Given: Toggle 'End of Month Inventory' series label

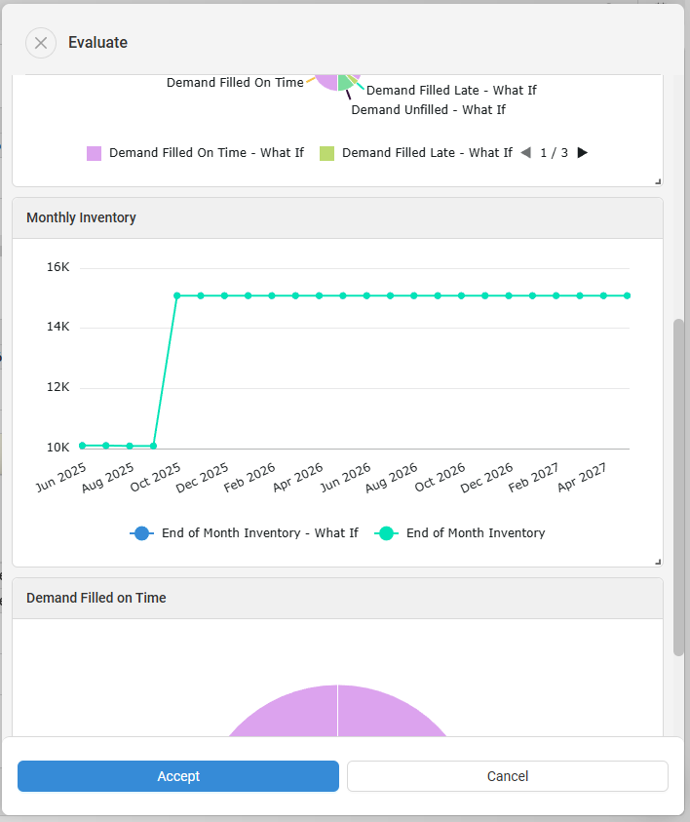Looking at the screenshot, I should [x=475, y=533].
